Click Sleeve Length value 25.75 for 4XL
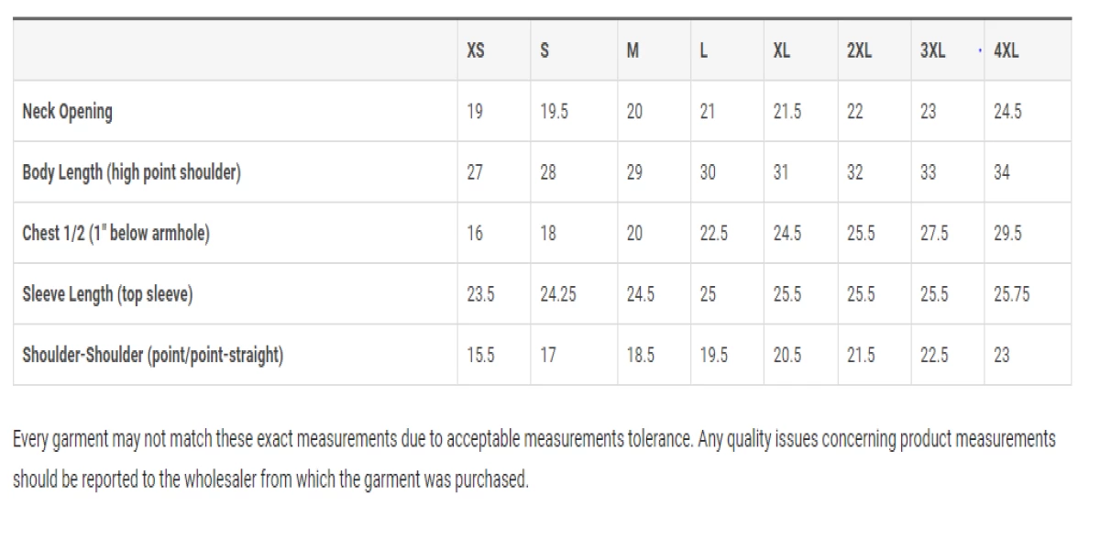Image resolution: width=1100 pixels, height=550 pixels. click(1011, 294)
